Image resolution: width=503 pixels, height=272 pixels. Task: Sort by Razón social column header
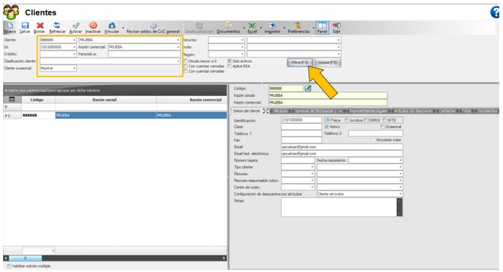[105, 100]
